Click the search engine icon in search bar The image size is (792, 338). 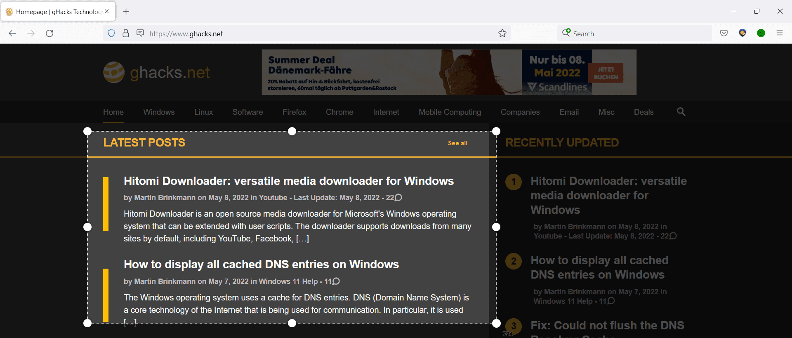(566, 33)
